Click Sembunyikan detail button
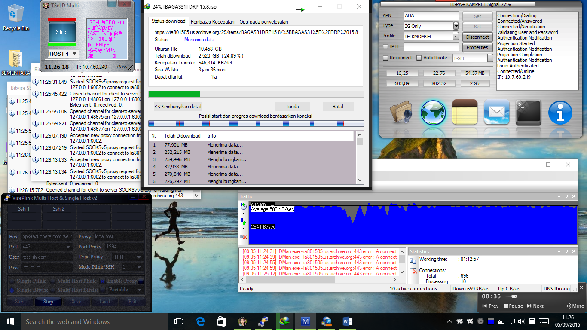This screenshot has height=330, width=587. point(178,107)
